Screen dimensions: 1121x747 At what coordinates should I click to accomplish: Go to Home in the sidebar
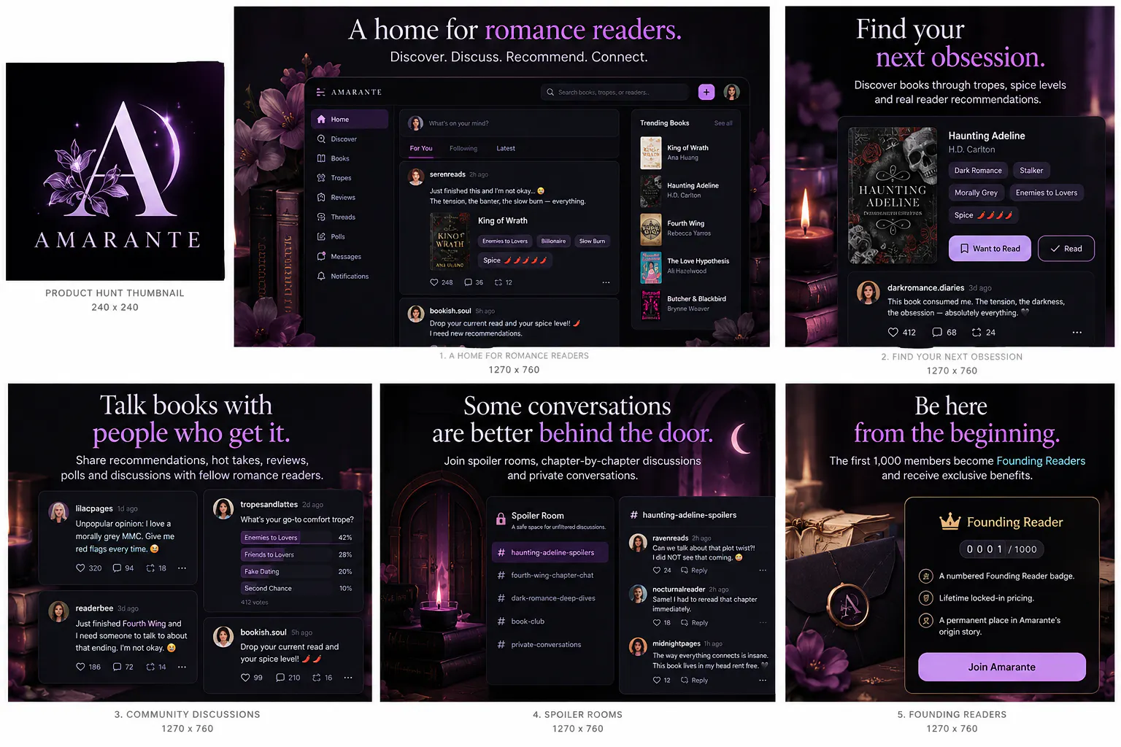(350, 119)
